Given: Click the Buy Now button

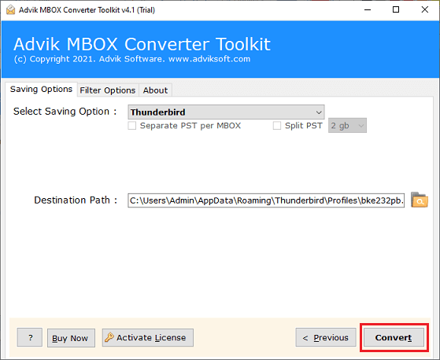Looking at the screenshot, I should coord(71,338).
